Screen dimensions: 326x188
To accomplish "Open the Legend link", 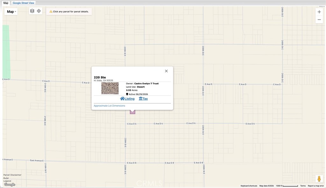I will pos(7,181).
